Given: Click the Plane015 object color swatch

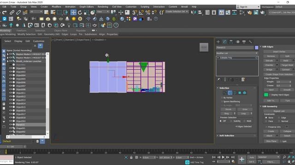Looking at the screenshot, I should pyautogui.click(x=256, y=48).
